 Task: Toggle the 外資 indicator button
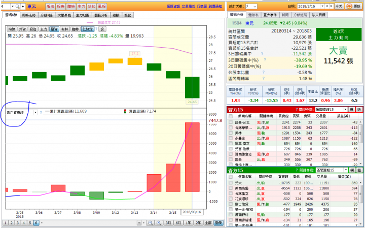point(22,29)
